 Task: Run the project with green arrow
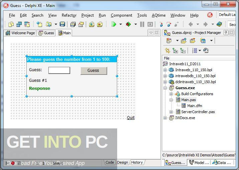pos(114,24)
